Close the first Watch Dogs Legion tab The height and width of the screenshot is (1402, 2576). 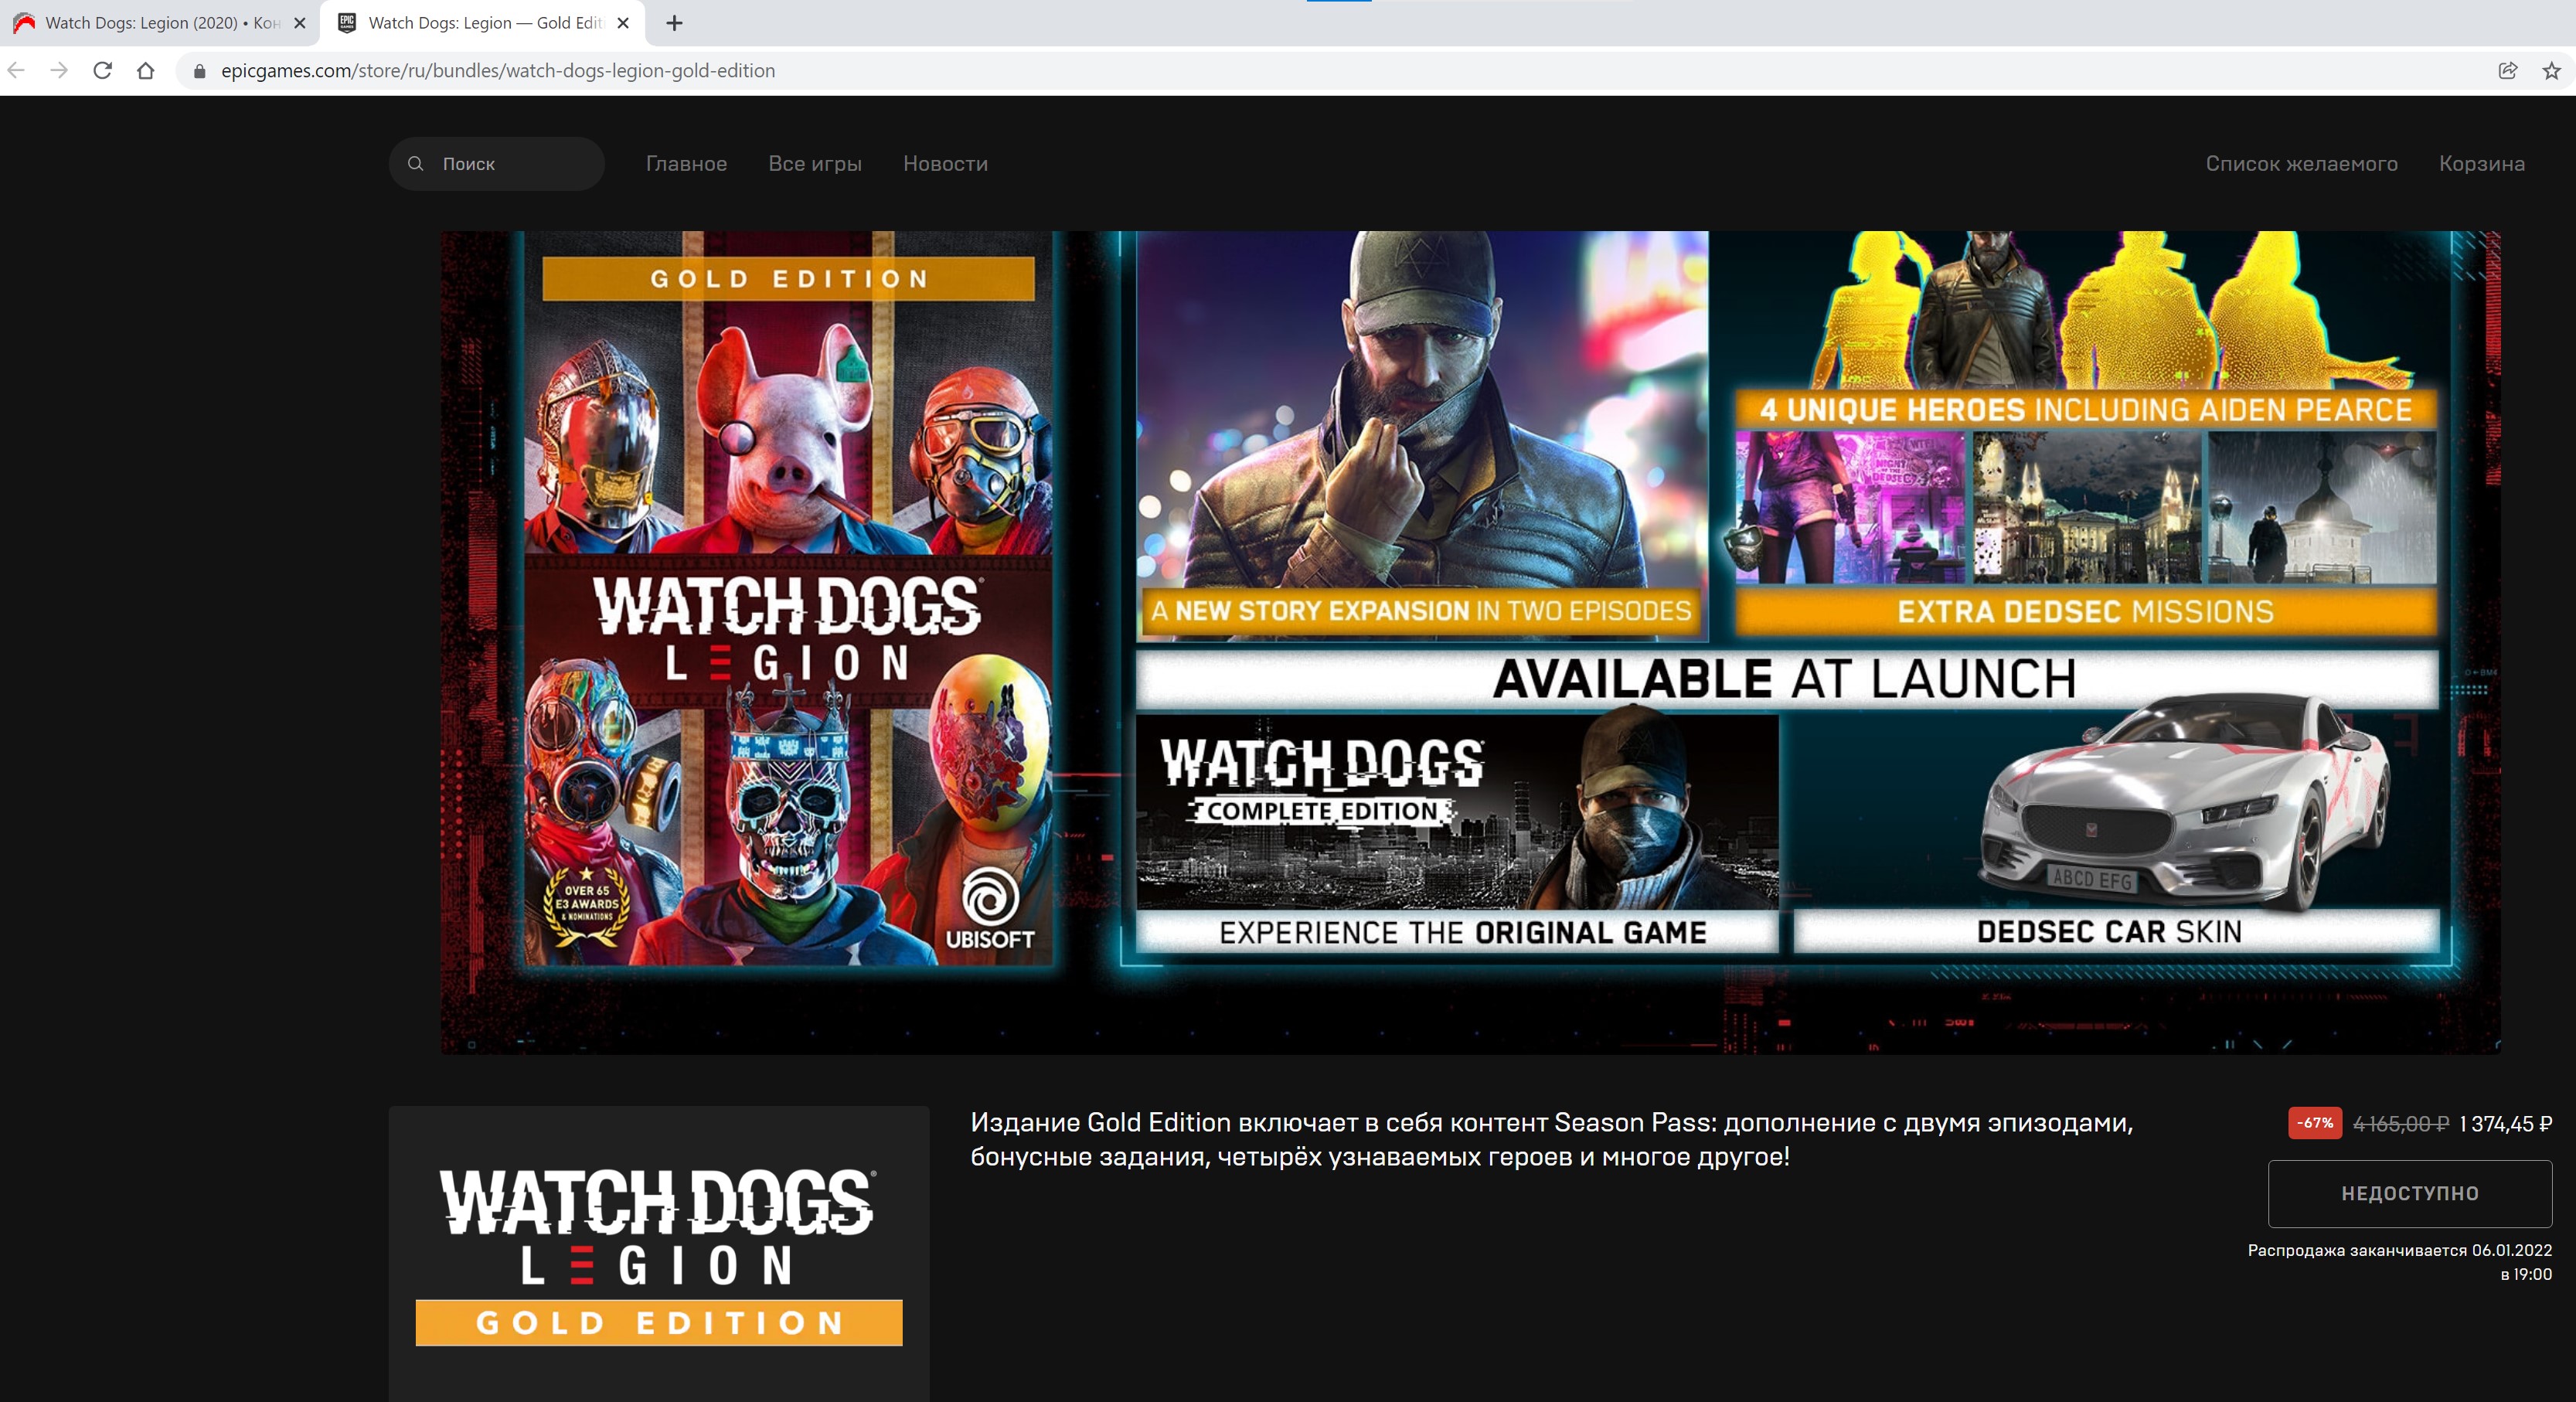click(299, 23)
